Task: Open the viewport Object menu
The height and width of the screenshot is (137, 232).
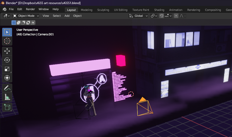Action: tap(78, 16)
